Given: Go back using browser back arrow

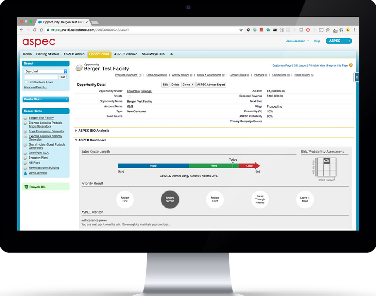Looking at the screenshot, I should pyautogui.click(x=21, y=30).
